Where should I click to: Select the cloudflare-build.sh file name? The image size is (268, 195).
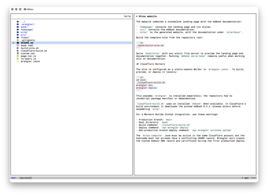34,51
